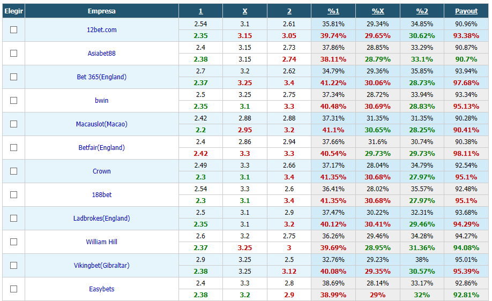The width and height of the screenshot is (492, 301).
Task: Click Easybets payout value 92.81%
Action: [466, 295]
